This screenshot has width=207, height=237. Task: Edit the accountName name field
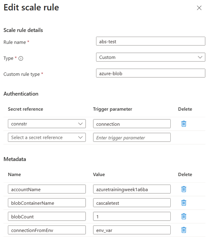pyautogui.click(x=47, y=189)
